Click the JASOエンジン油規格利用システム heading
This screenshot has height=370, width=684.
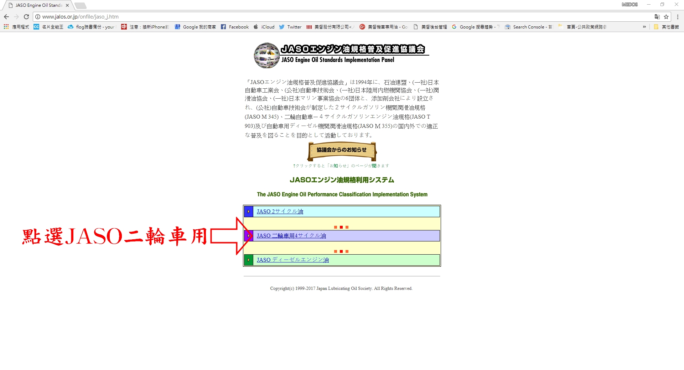pyautogui.click(x=342, y=180)
